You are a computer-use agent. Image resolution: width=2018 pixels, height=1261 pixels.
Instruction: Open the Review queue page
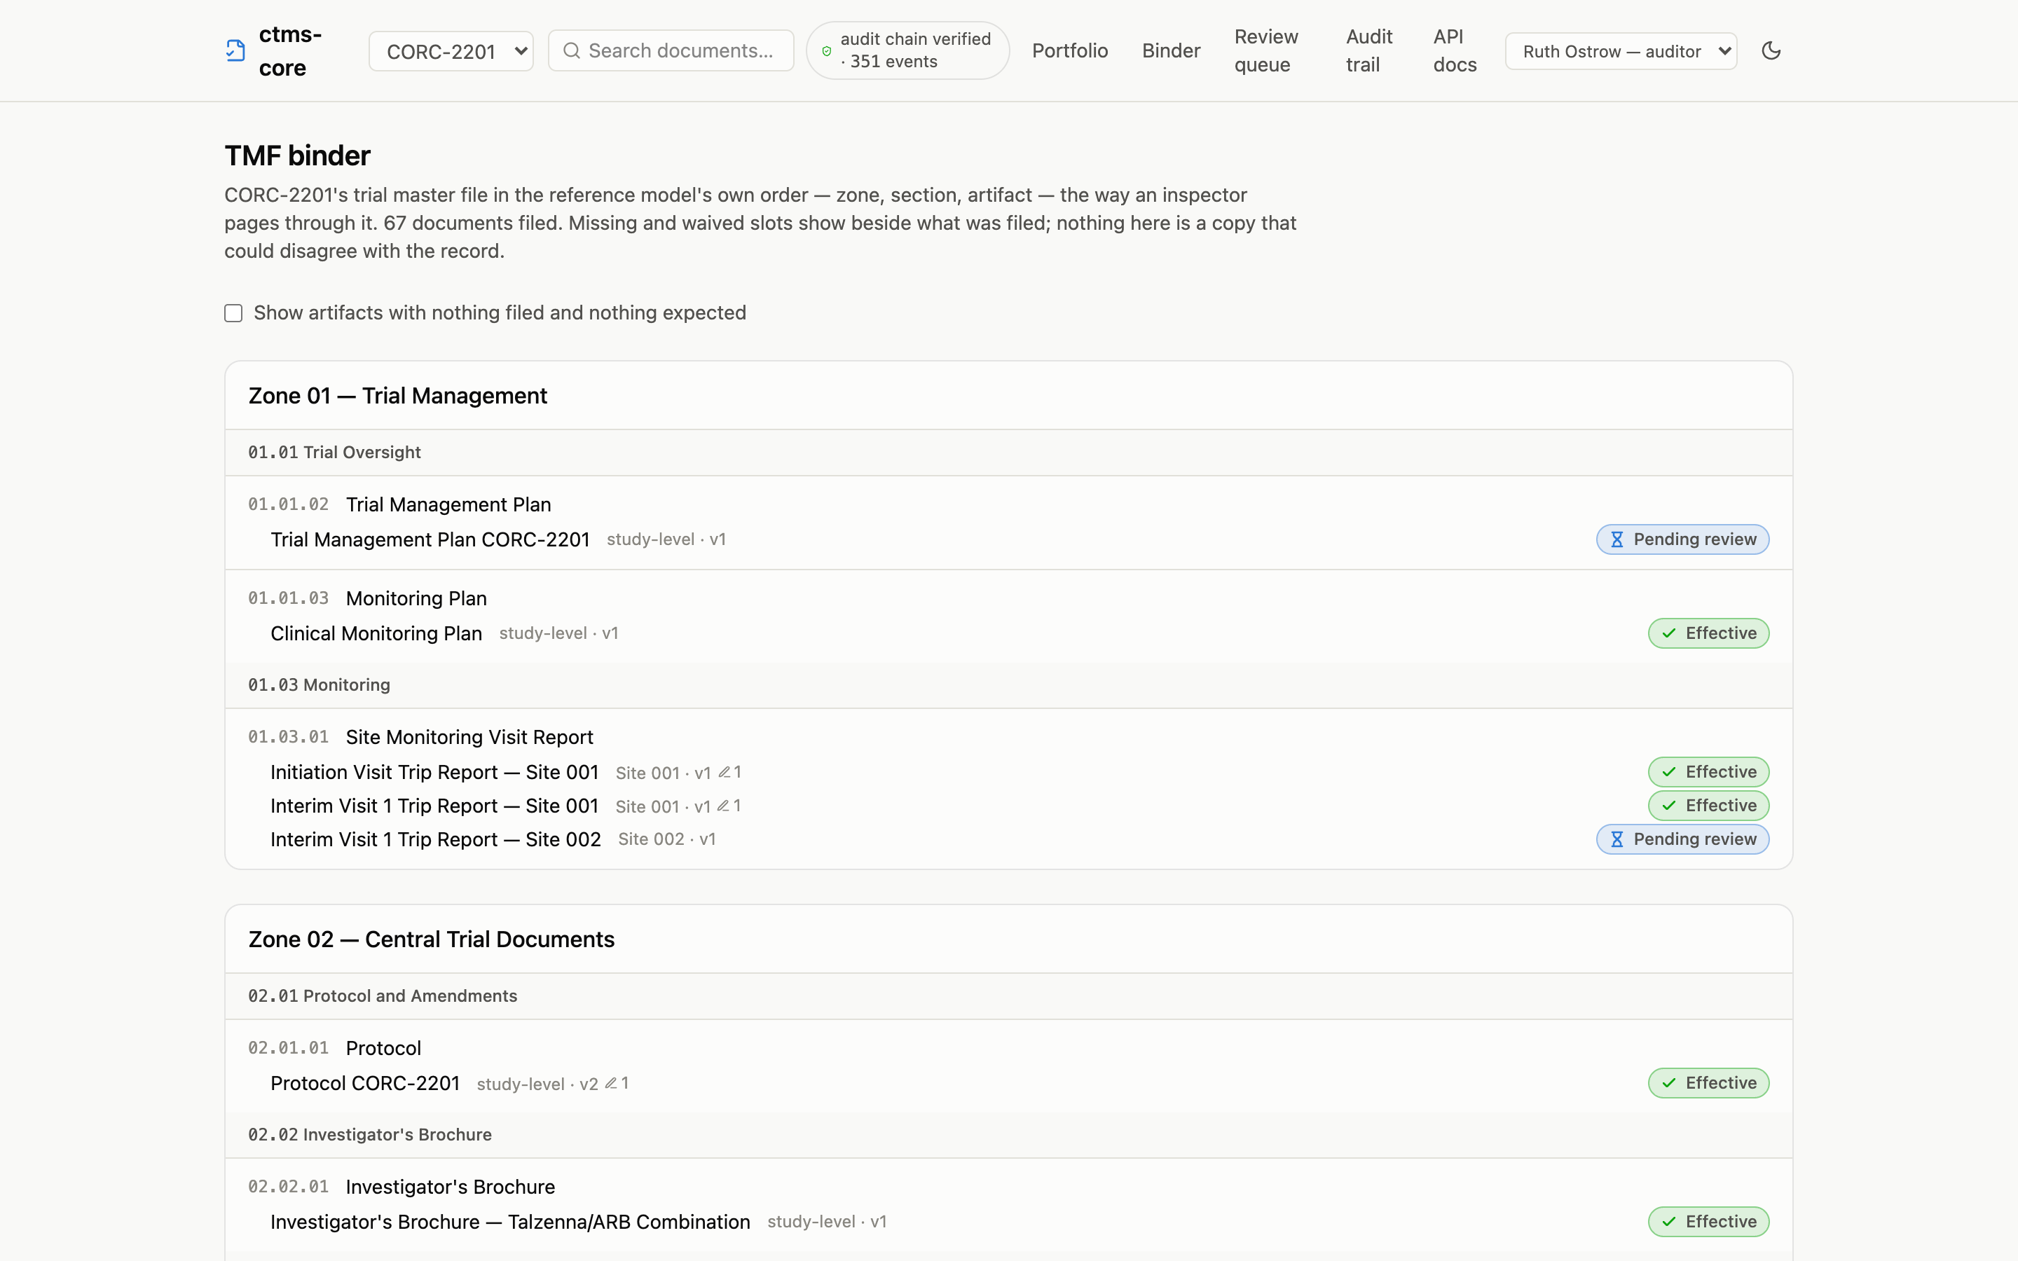coord(1266,51)
